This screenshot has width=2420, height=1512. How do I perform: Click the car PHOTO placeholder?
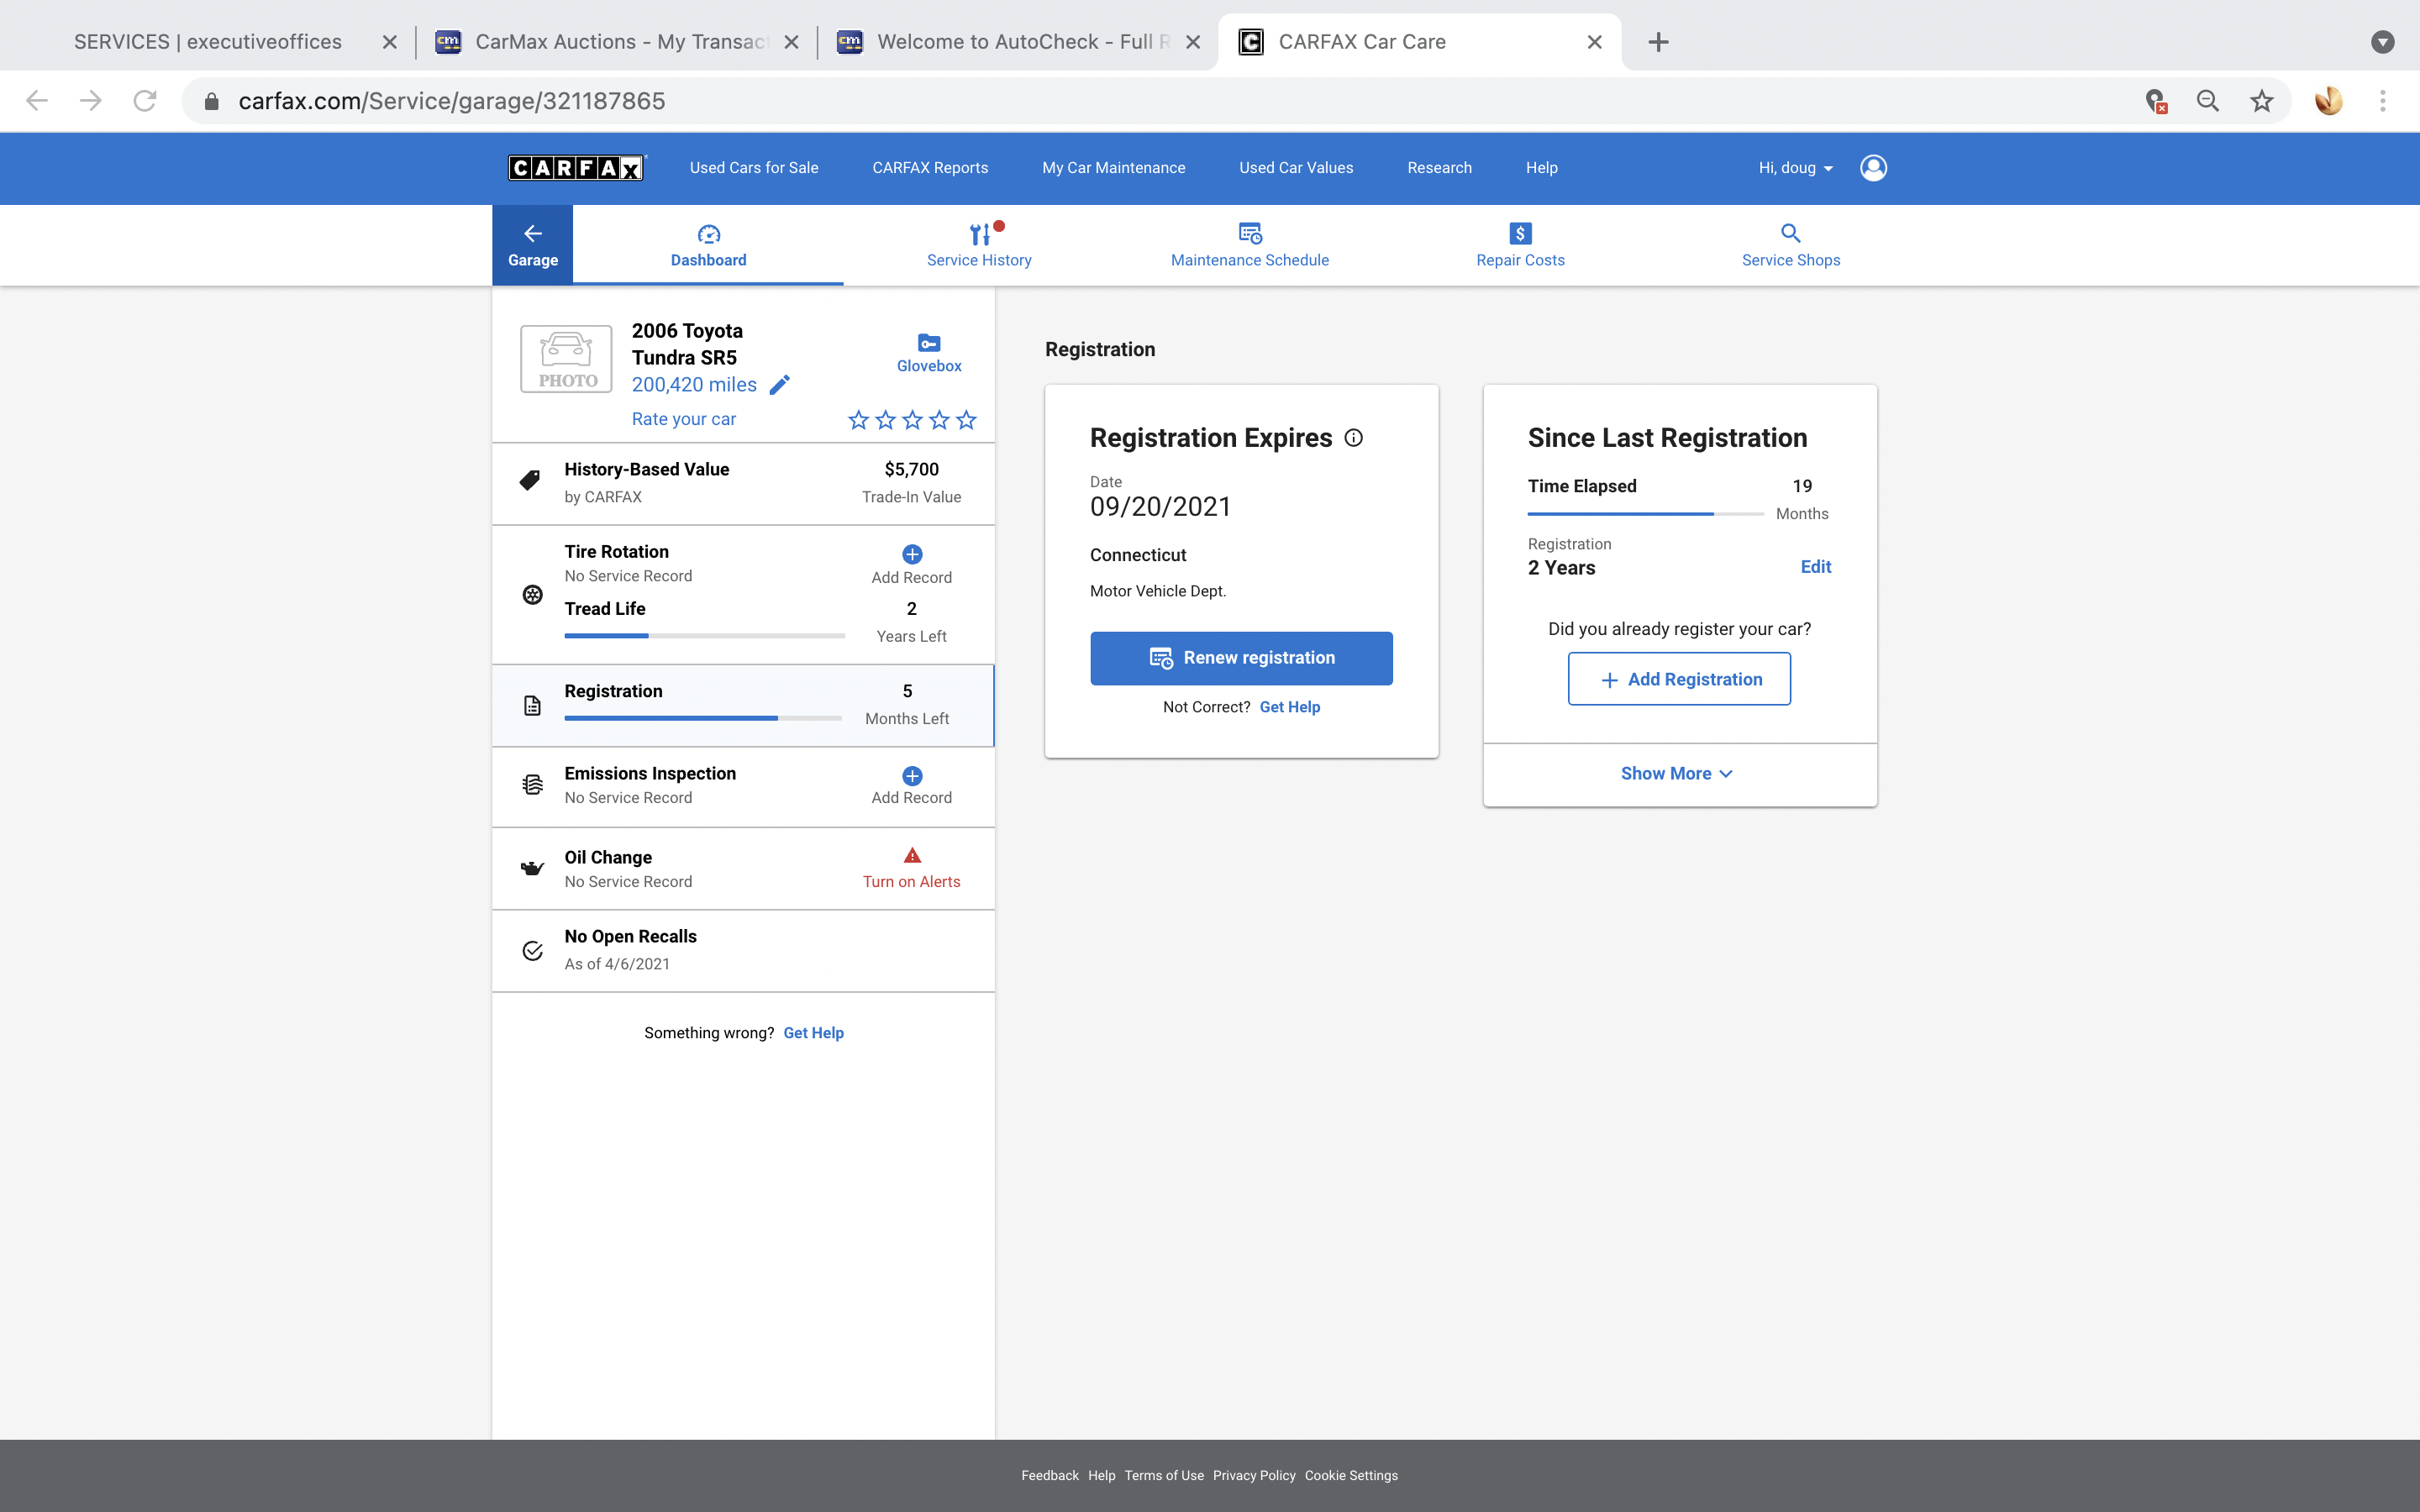pyautogui.click(x=566, y=359)
